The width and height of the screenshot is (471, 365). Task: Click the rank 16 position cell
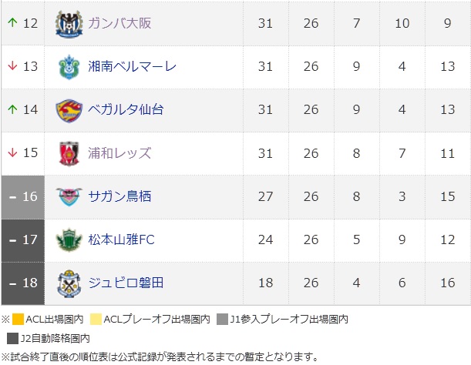[x=22, y=196]
